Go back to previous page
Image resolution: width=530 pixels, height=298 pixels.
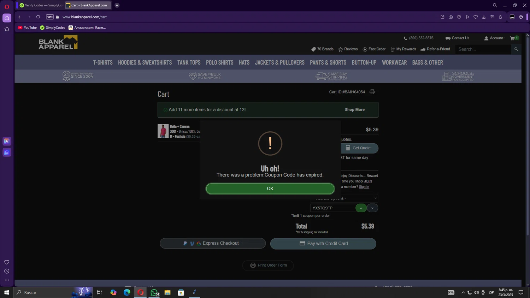(x=19, y=17)
